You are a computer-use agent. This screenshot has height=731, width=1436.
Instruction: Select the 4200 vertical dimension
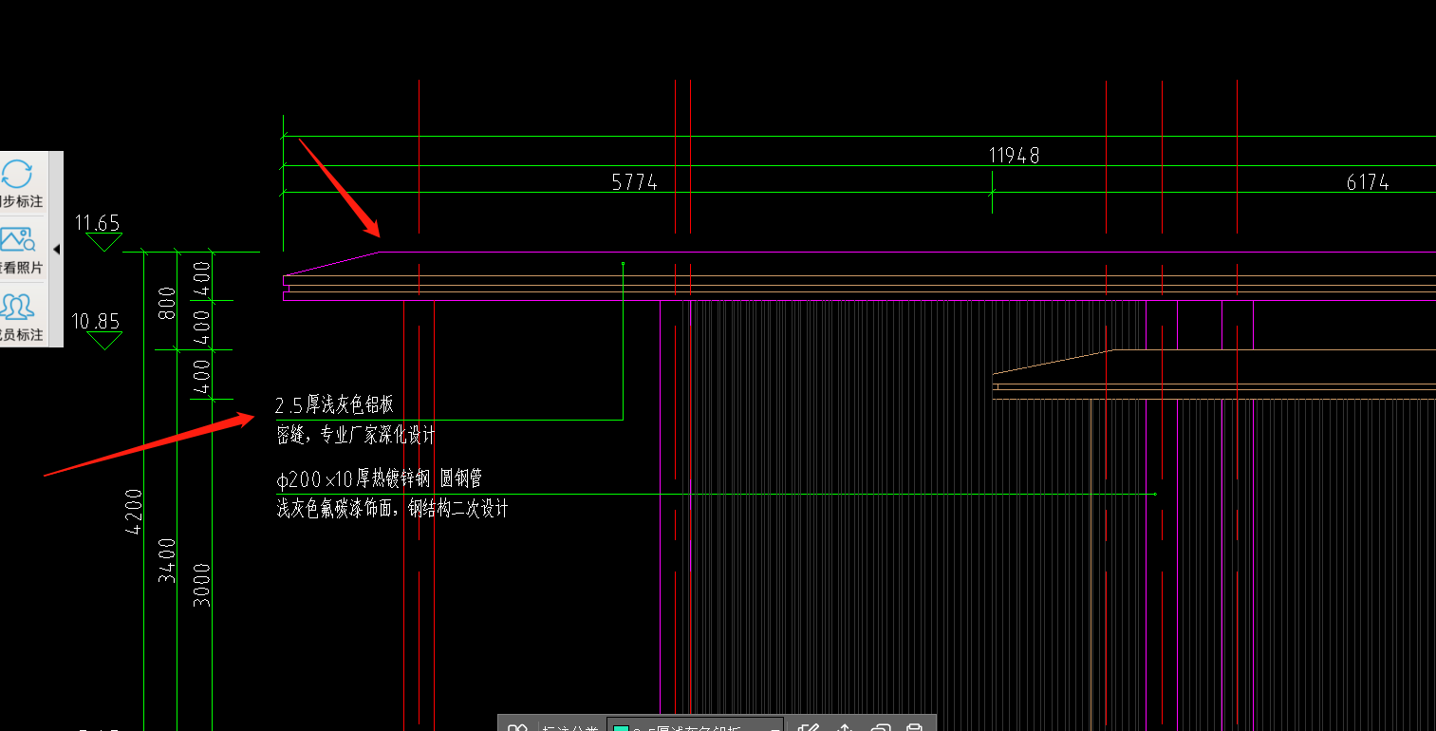pyautogui.click(x=134, y=511)
